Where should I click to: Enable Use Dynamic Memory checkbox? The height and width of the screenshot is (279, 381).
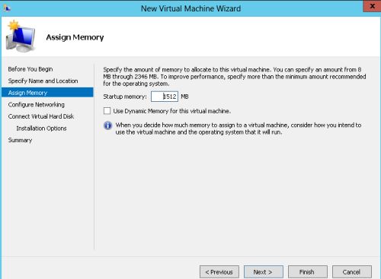click(x=107, y=111)
